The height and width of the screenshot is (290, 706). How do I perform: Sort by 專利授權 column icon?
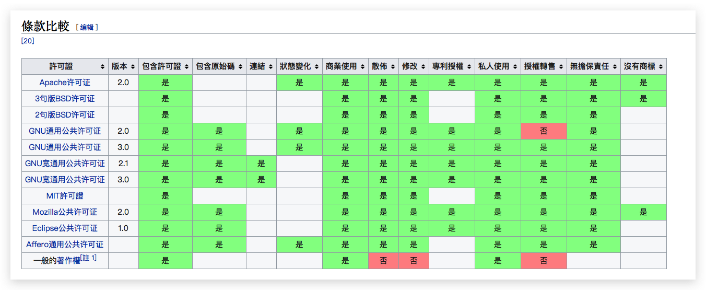[469, 67]
